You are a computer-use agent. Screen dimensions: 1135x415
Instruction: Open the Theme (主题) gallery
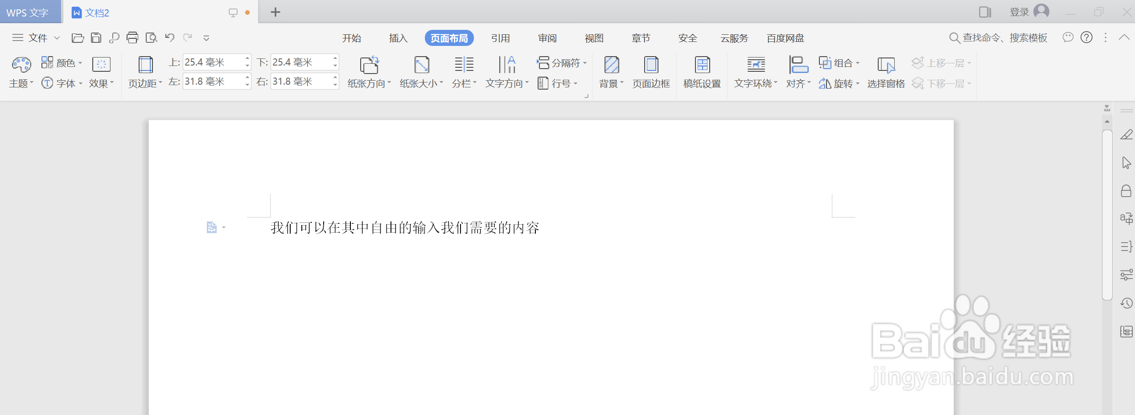pyautogui.click(x=21, y=73)
